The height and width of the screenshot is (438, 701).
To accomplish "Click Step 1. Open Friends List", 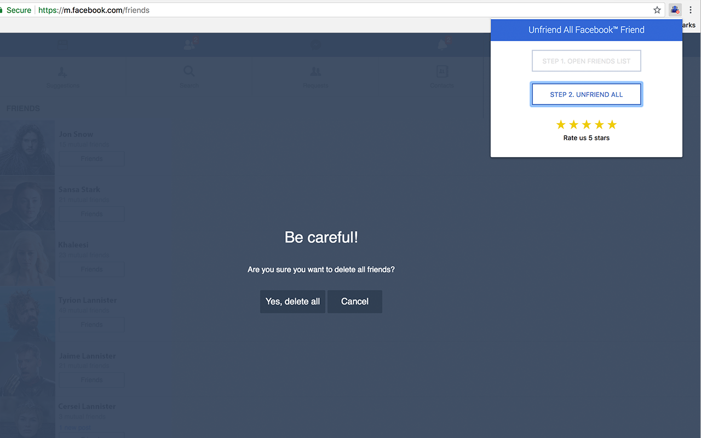I will tap(587, 61).
